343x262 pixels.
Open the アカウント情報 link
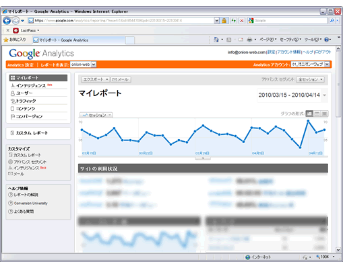point(289,52)
